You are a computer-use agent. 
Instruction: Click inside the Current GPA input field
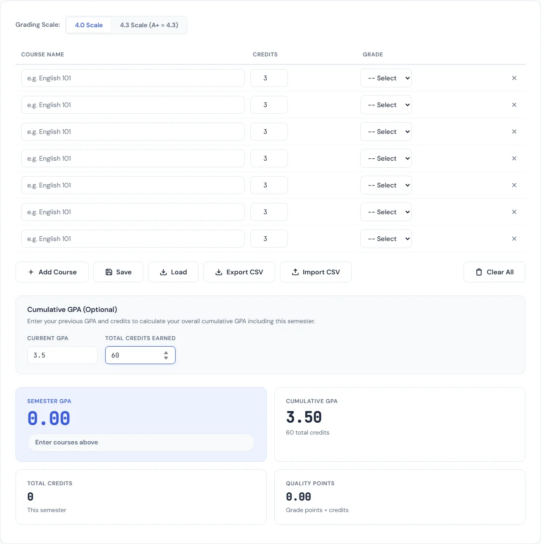pyautogui.click(x=62, y=355)
